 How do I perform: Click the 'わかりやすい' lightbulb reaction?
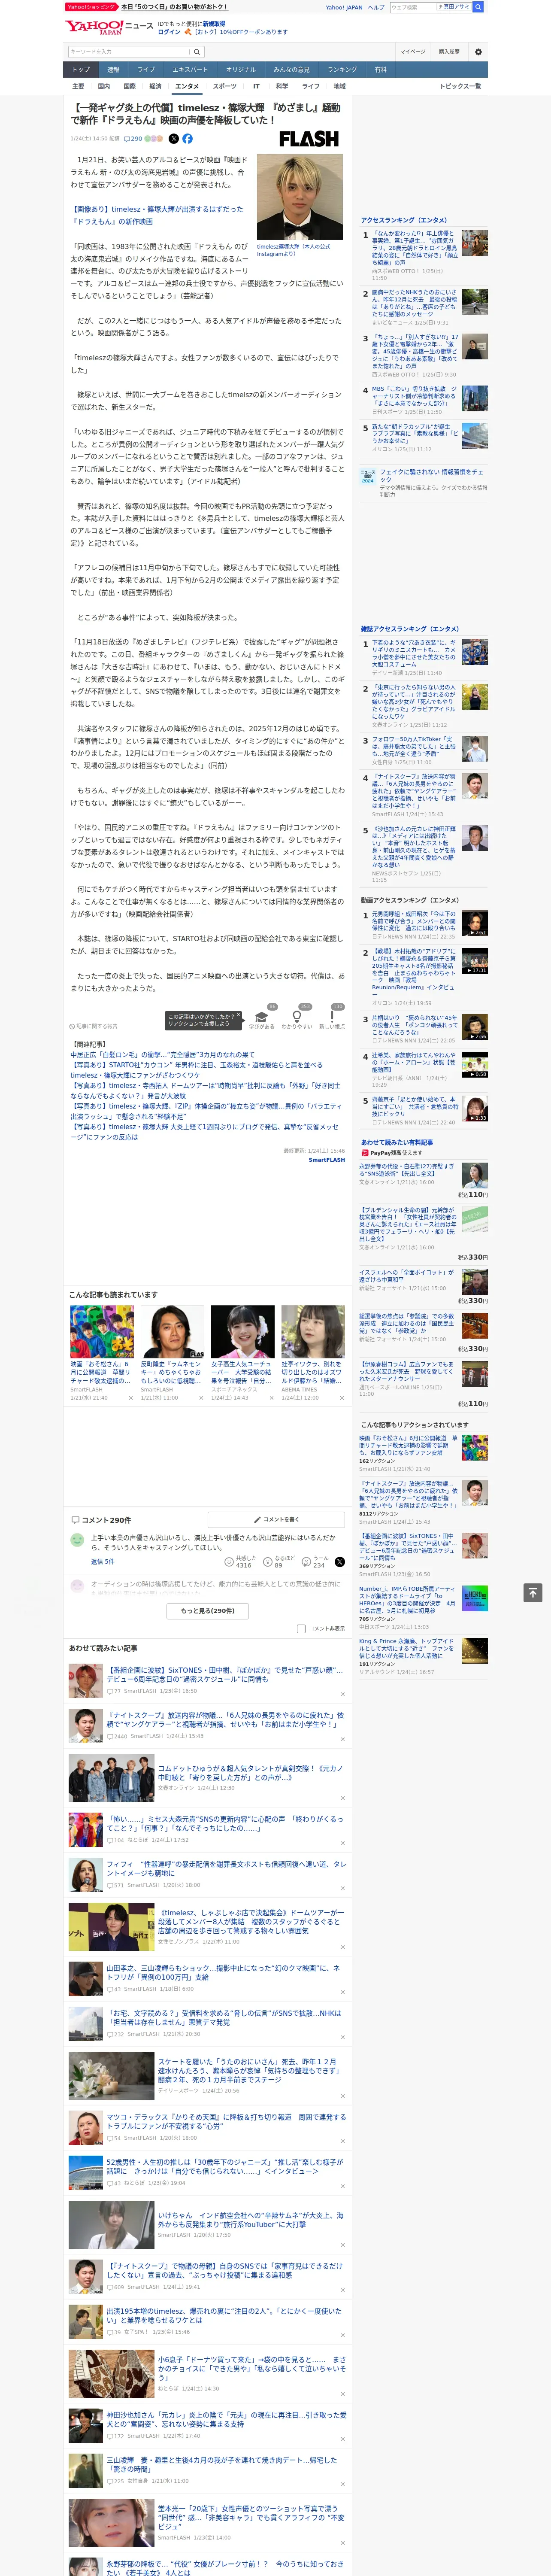coord(297,1019)
